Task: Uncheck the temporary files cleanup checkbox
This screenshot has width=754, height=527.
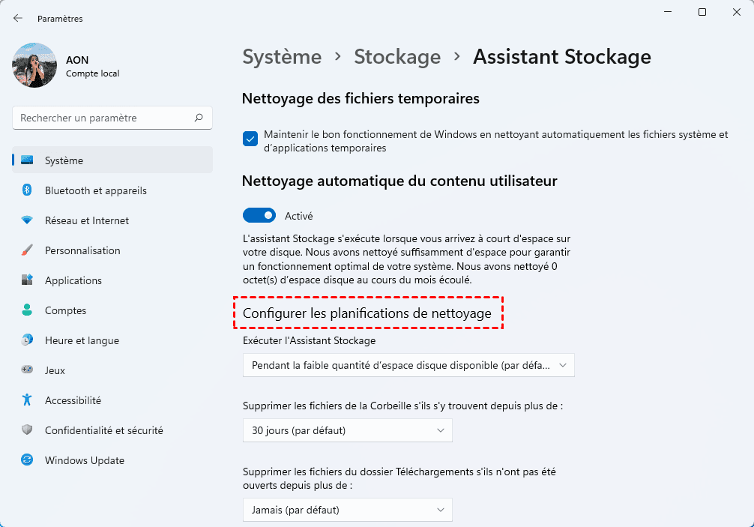Action: (x=250, y=139)
